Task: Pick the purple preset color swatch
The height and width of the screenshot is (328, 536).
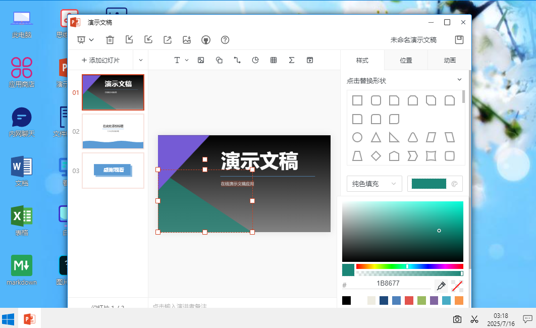Action: [x=434, y=300]
